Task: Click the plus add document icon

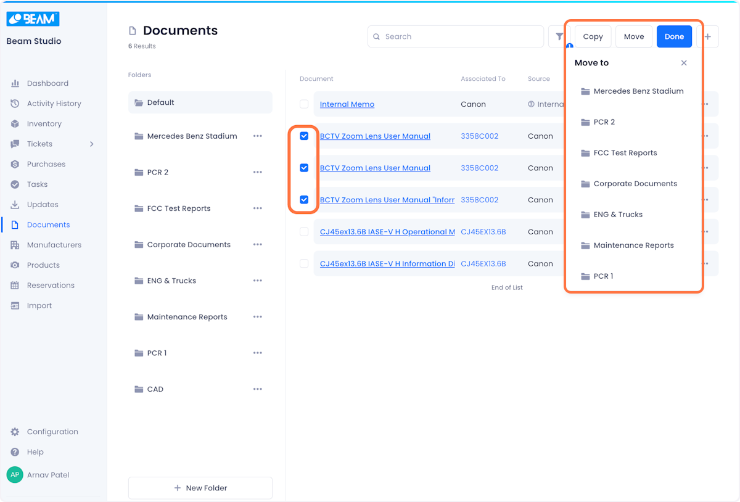Action: 707,36
